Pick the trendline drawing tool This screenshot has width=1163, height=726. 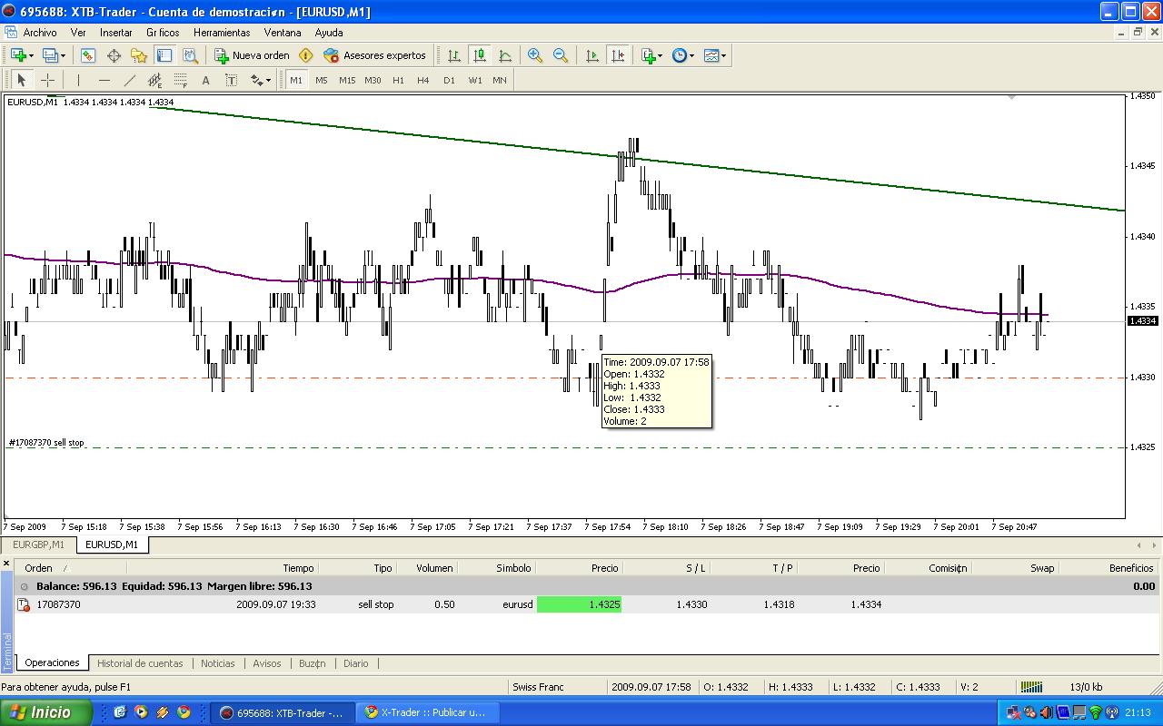(129, 80)
